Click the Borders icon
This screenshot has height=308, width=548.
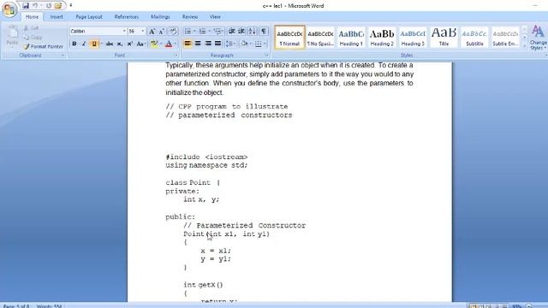[x=259, y=44]
